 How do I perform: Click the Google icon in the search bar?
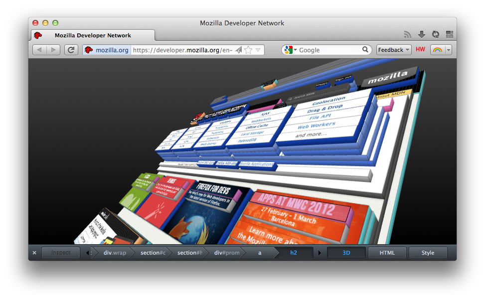(x=288, y=50)
